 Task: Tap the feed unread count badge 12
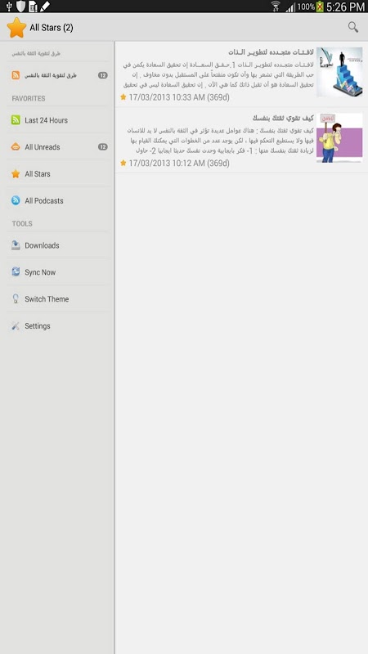click(x=103, y=75)
